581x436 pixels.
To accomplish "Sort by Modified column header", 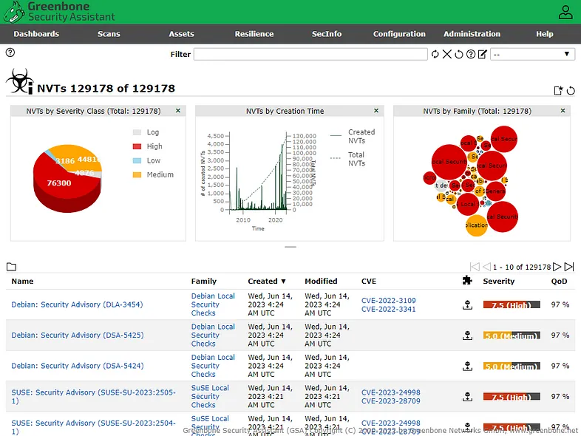I will [321, 281].
